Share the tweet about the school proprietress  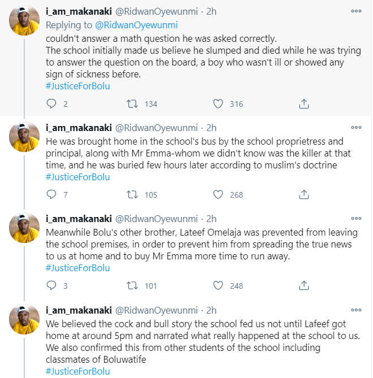point(303,194)
